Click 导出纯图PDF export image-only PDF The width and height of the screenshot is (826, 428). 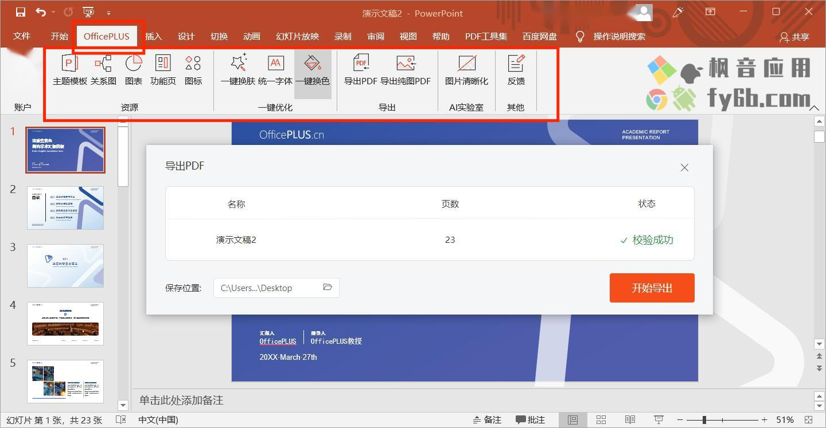tap(406, 70)
